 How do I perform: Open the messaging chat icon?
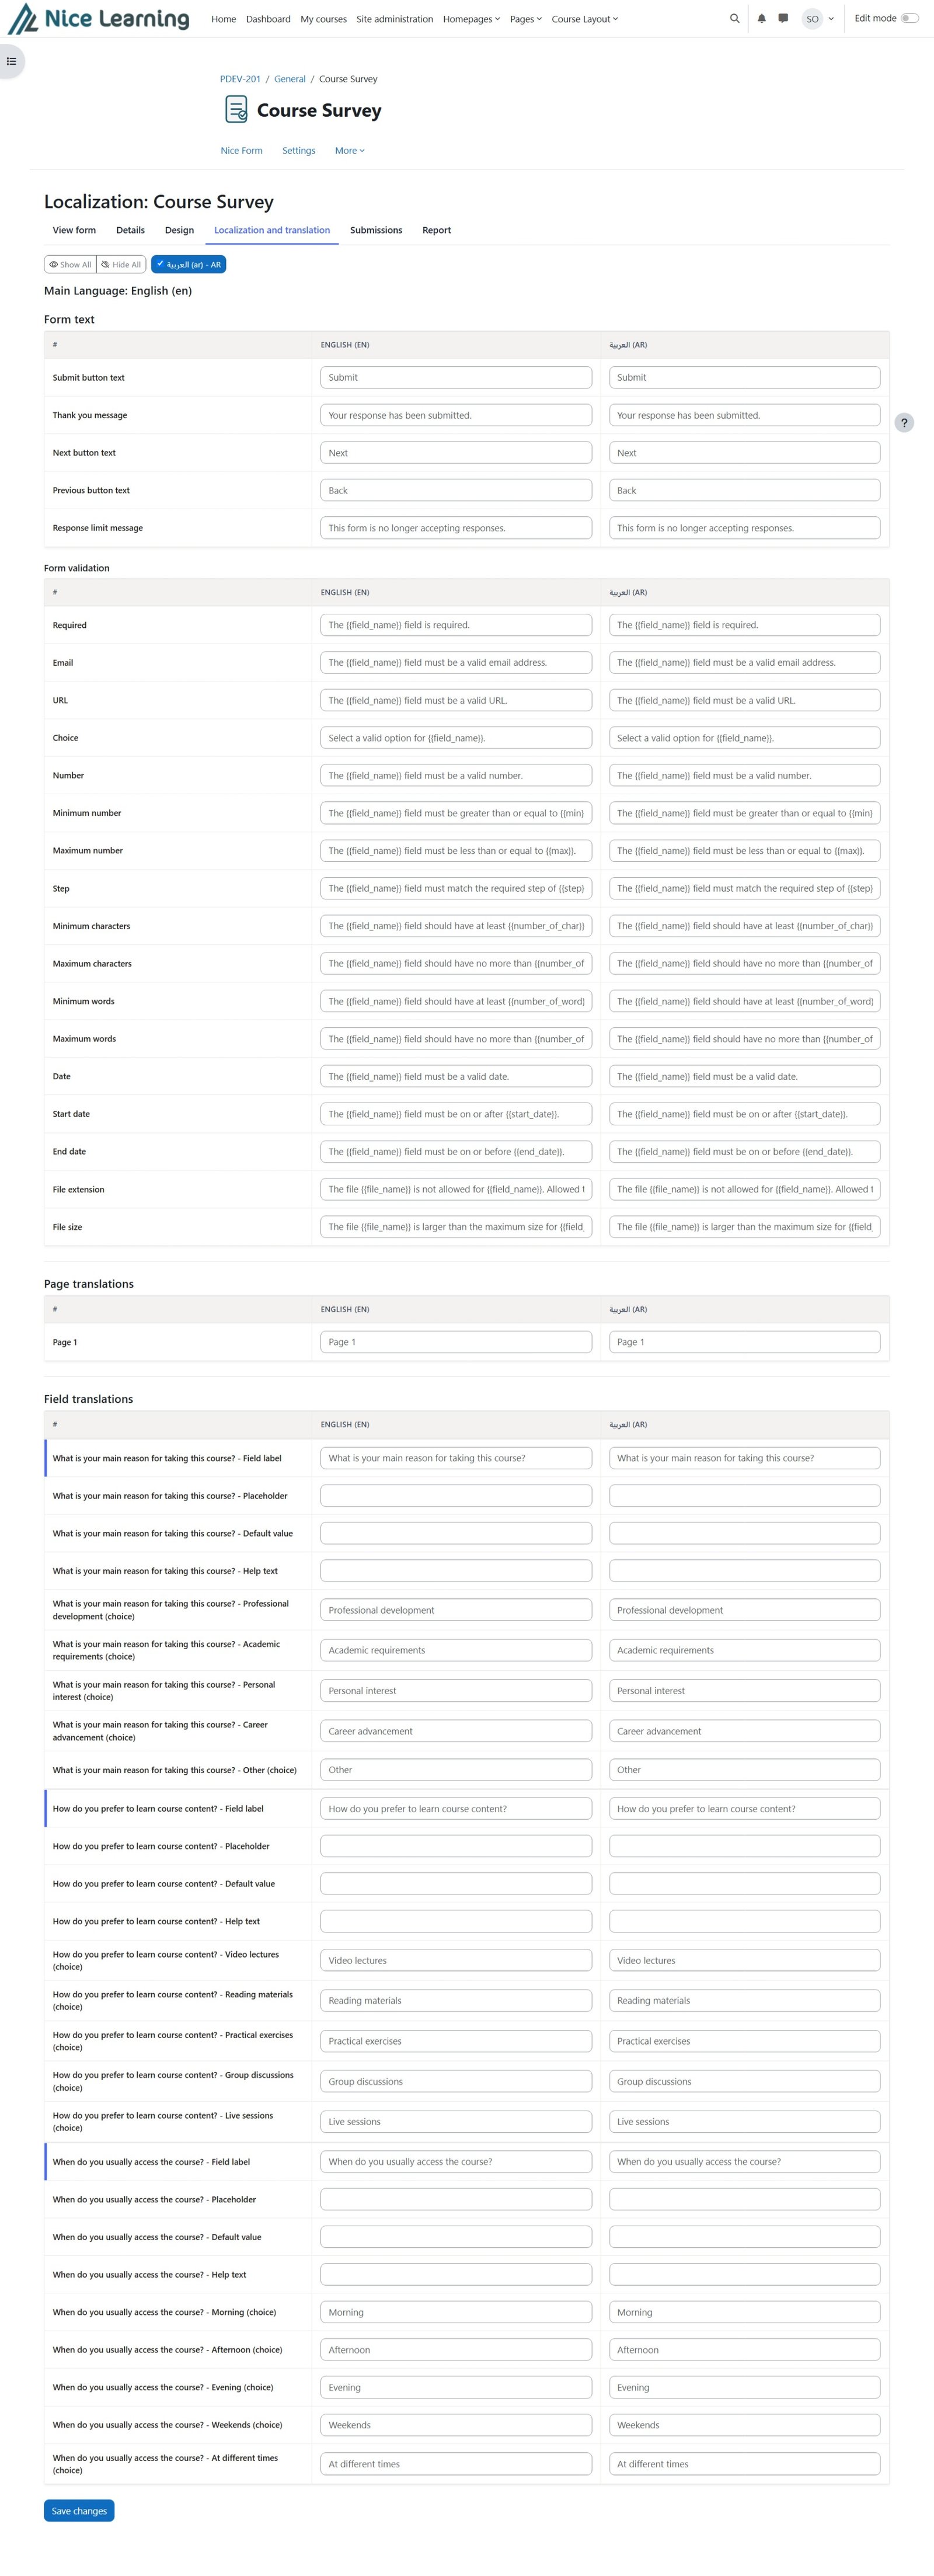pyautogui.click(x=783, y=18)
